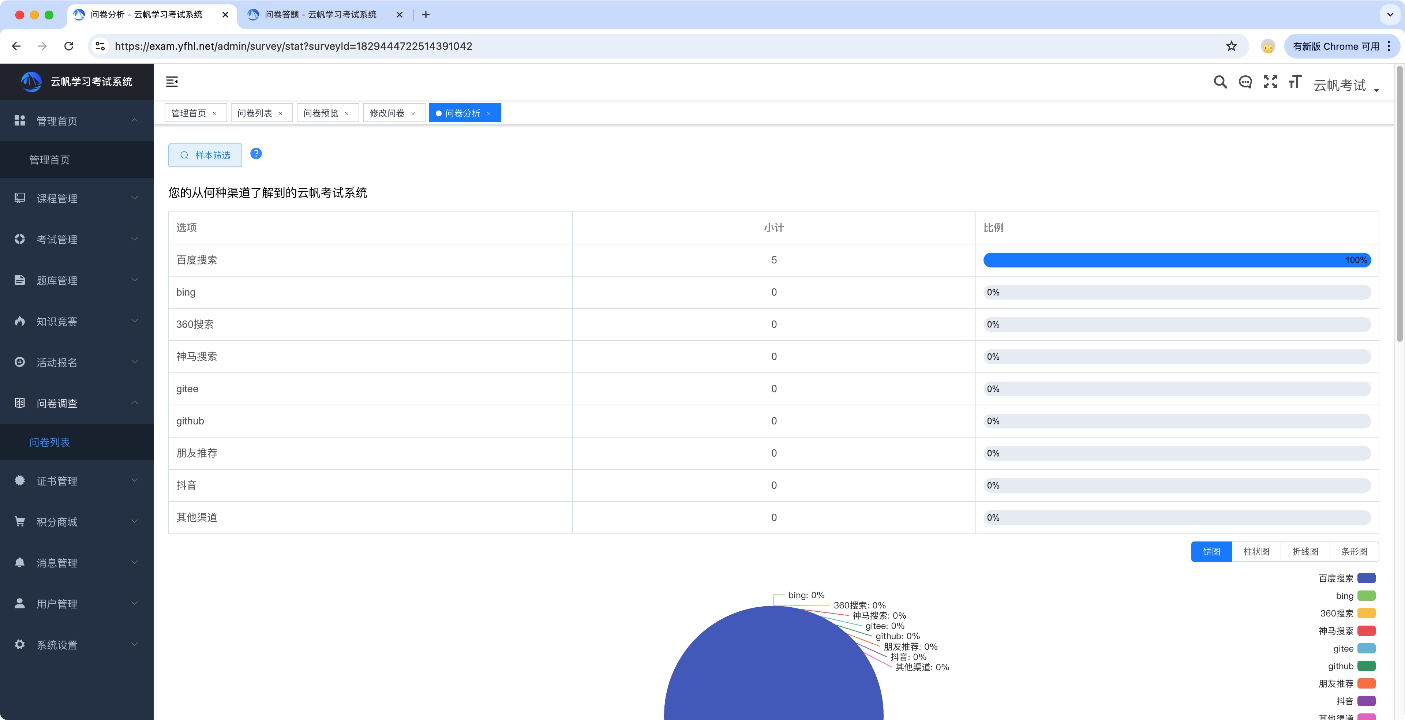The height and width of the screenshot is (720, 1405).
Task: Click 有新版 Chrome 可用 update button
Action: click(x=1336, y=46)
